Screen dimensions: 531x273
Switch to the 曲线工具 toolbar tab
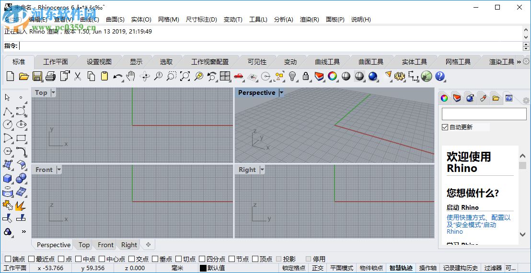click(327, 62)
